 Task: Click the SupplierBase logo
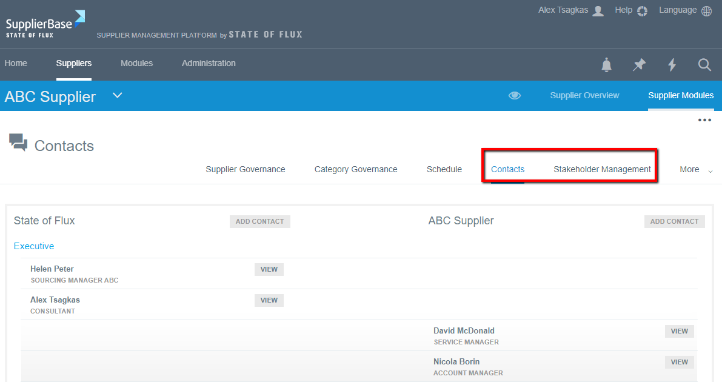click(44, 23)
